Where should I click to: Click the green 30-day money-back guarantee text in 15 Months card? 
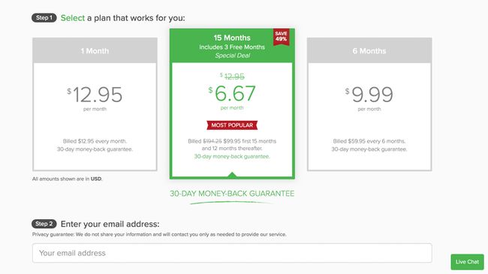[232, 156]
